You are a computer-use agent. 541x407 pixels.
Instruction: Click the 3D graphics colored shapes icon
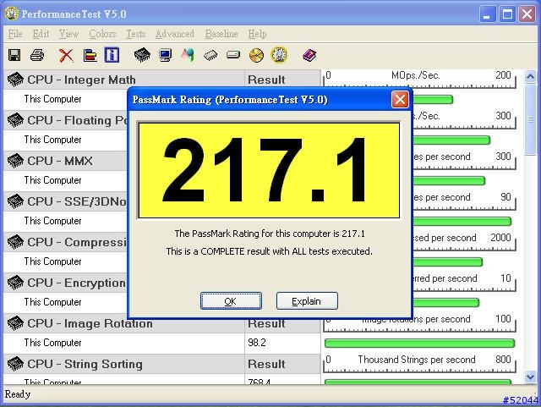[188, 55]
